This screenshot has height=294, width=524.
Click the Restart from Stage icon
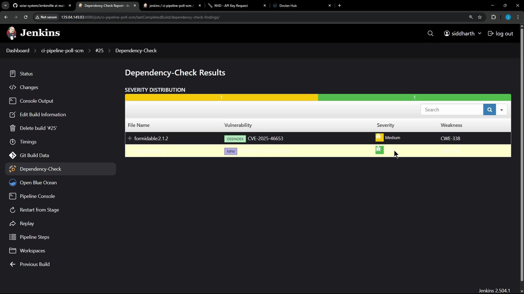(x=13, y=210)
